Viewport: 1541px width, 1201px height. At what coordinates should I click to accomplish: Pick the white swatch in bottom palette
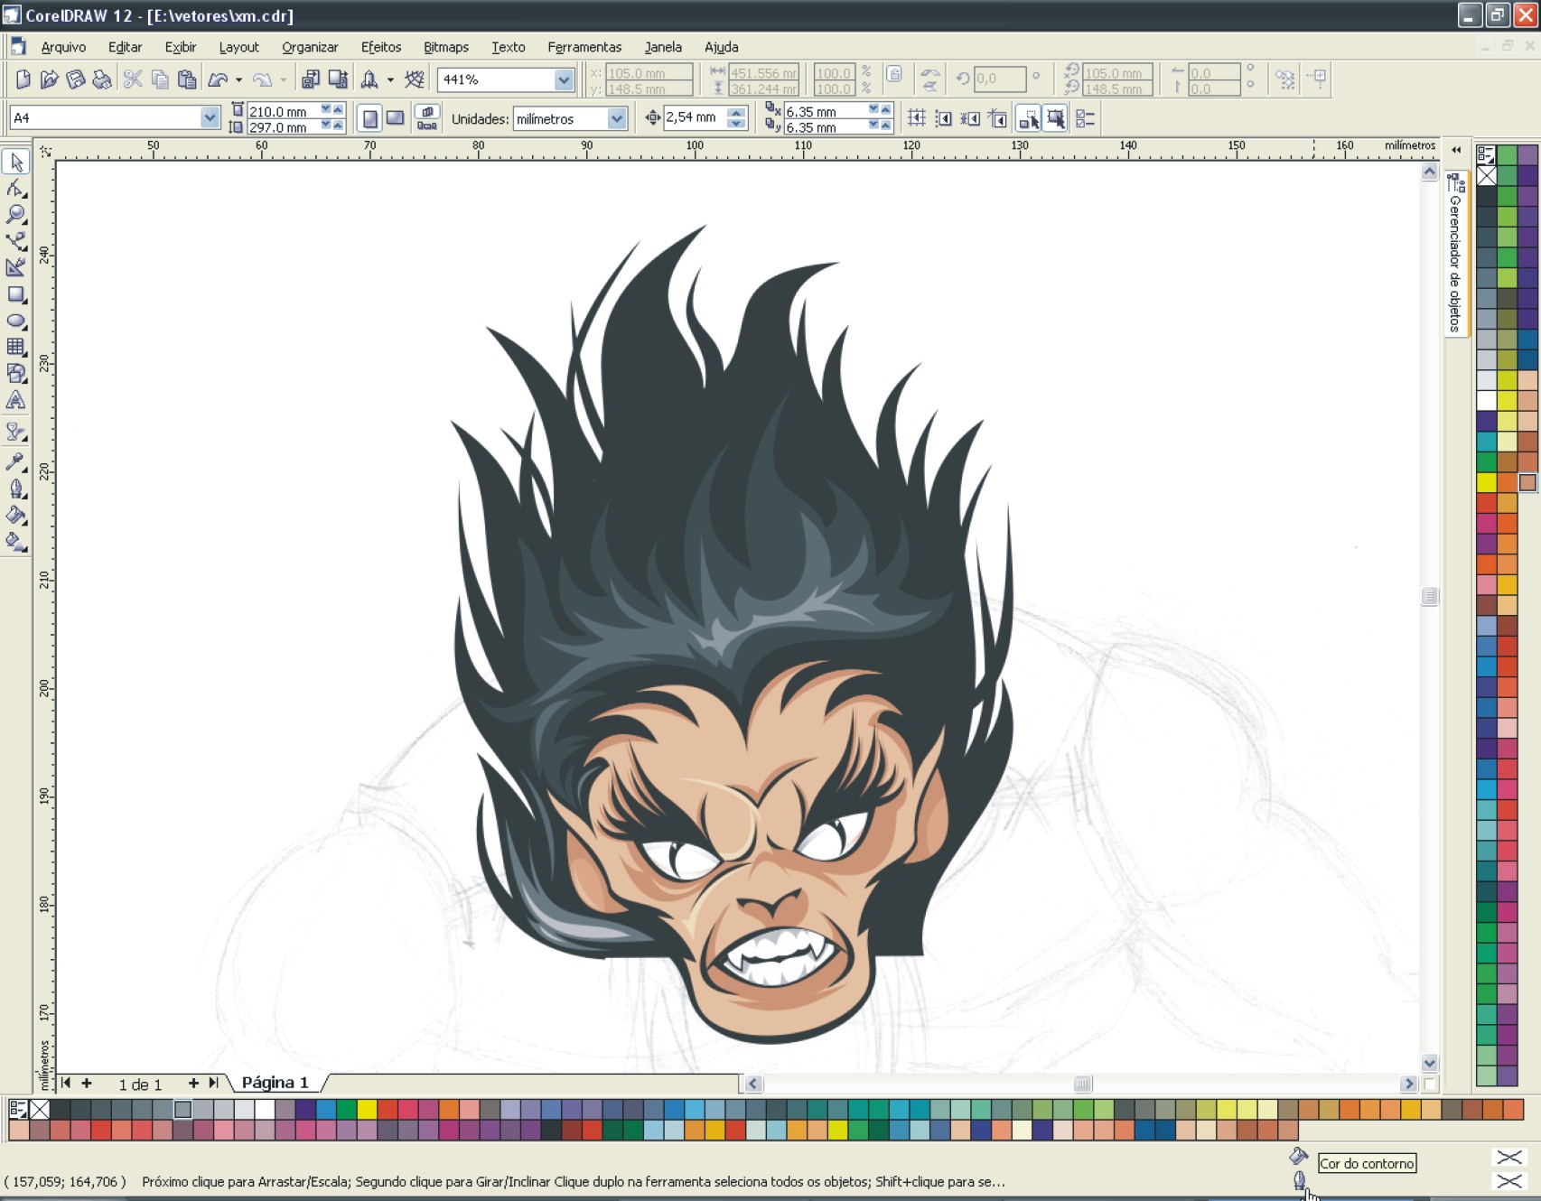pyautogui.click(x=265, y=1109)
